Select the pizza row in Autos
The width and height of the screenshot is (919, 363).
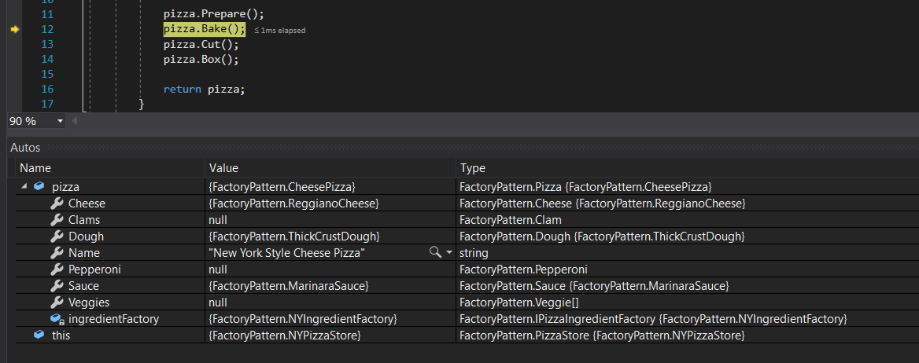tap(467, 187)
